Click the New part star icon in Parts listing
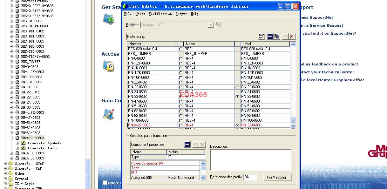Screen dimensions: 387x189 pos(270,37)
